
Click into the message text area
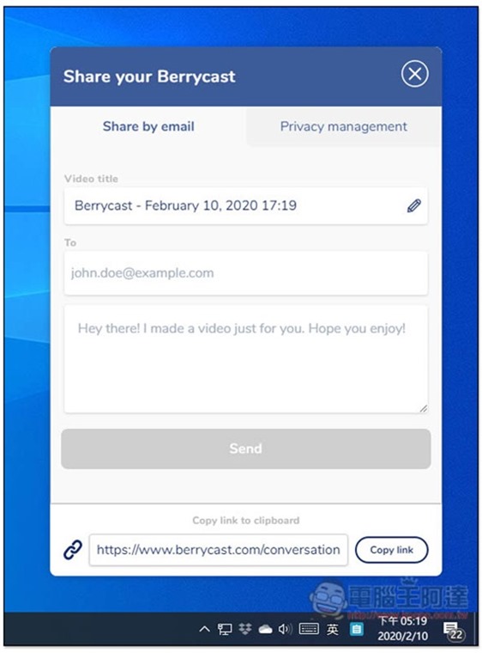(246, 359)
